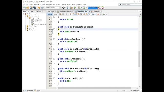The height and width of the screenshot is (92, 164).
Task: Select Beverage.java in the project tree
Action: (x=37, y=20)
